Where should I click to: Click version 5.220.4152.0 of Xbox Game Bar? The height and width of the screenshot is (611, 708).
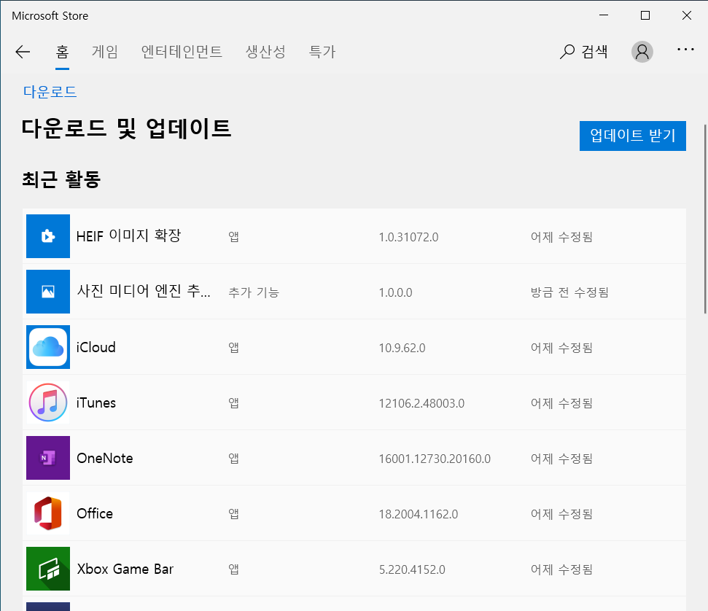point(412,569)
